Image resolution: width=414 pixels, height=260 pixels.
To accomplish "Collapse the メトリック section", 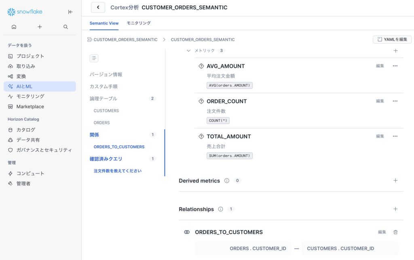I will pyautogui.click(x=188, y=50).
